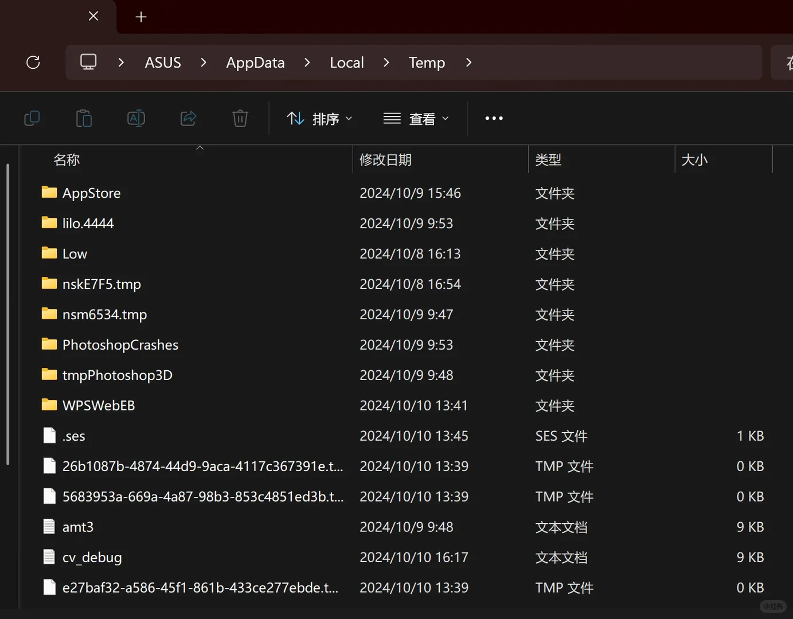
Task: Click the 26b1087b TMP file icon
Action: (x=50, y=466)
